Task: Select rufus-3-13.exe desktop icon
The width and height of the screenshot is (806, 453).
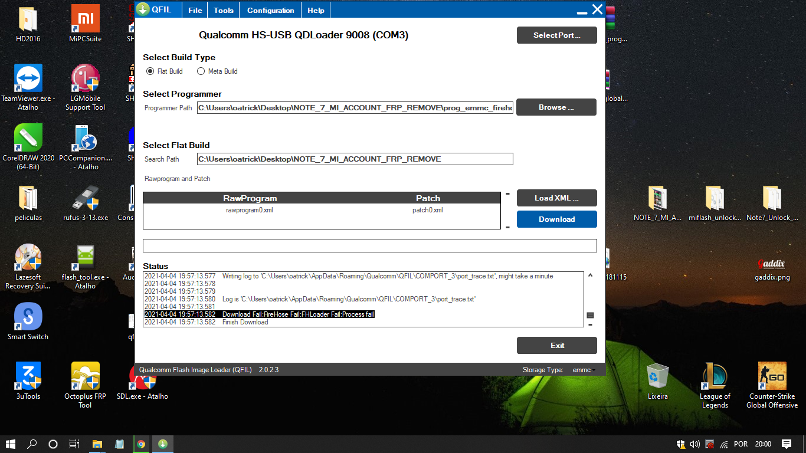Action: point(85,203)
